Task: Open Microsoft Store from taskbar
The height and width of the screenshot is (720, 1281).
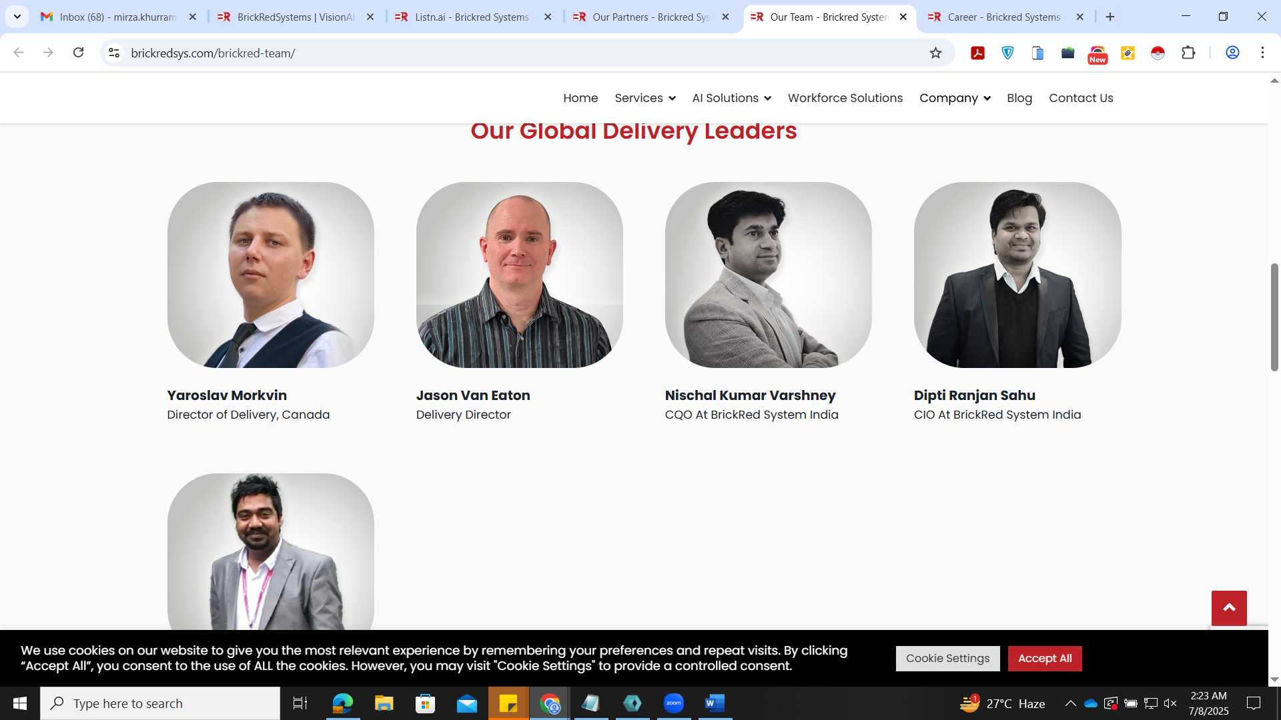Action: [x=425, y=703]
